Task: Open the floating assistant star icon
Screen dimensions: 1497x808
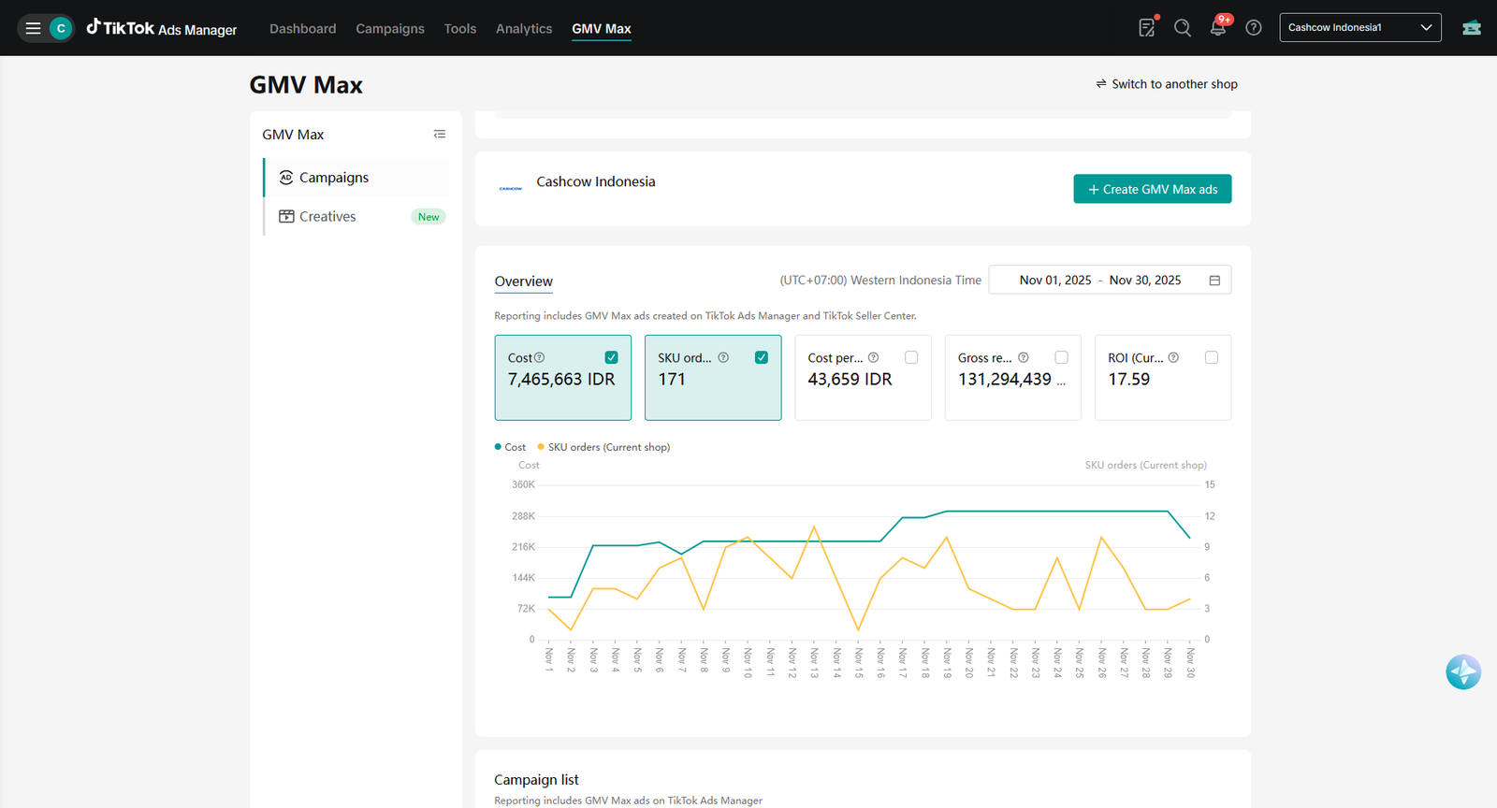Action: point(1463,671)
